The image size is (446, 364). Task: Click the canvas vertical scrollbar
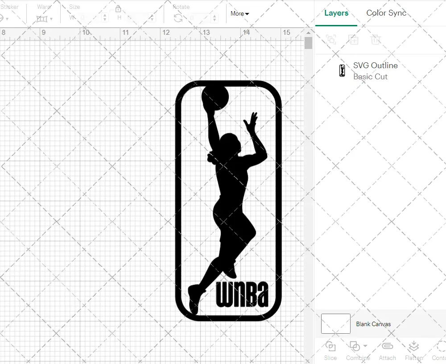[x=308, y=42]
